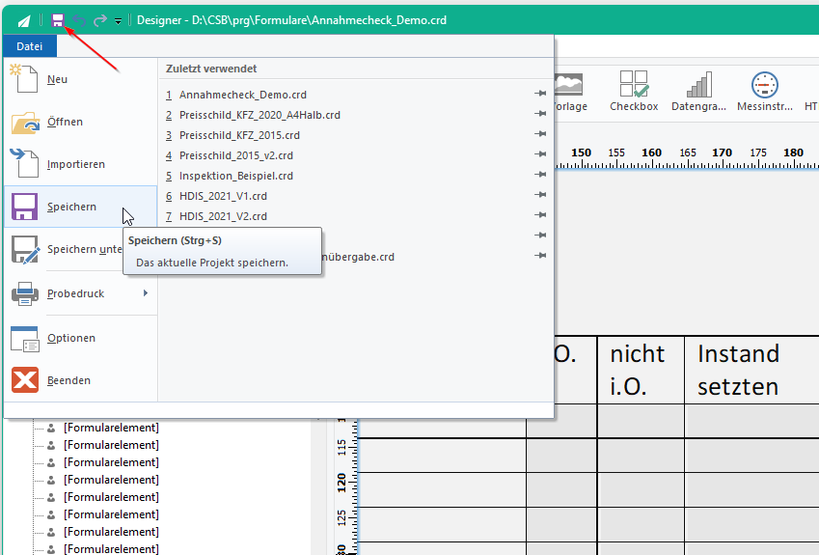Image resolution: width=819 pixels, height=555 pixels.
Task: Pin Annahmecheck_Demo.crd in recent list
Action: (x=540, y=94)
